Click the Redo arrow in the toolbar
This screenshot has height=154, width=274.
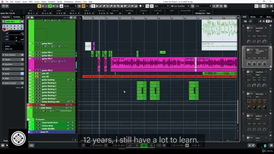pyautogui.click(x=7, y=6)
